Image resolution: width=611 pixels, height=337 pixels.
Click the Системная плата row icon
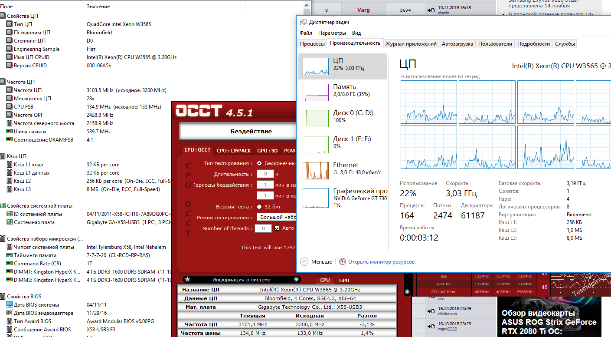click(10, 222)
